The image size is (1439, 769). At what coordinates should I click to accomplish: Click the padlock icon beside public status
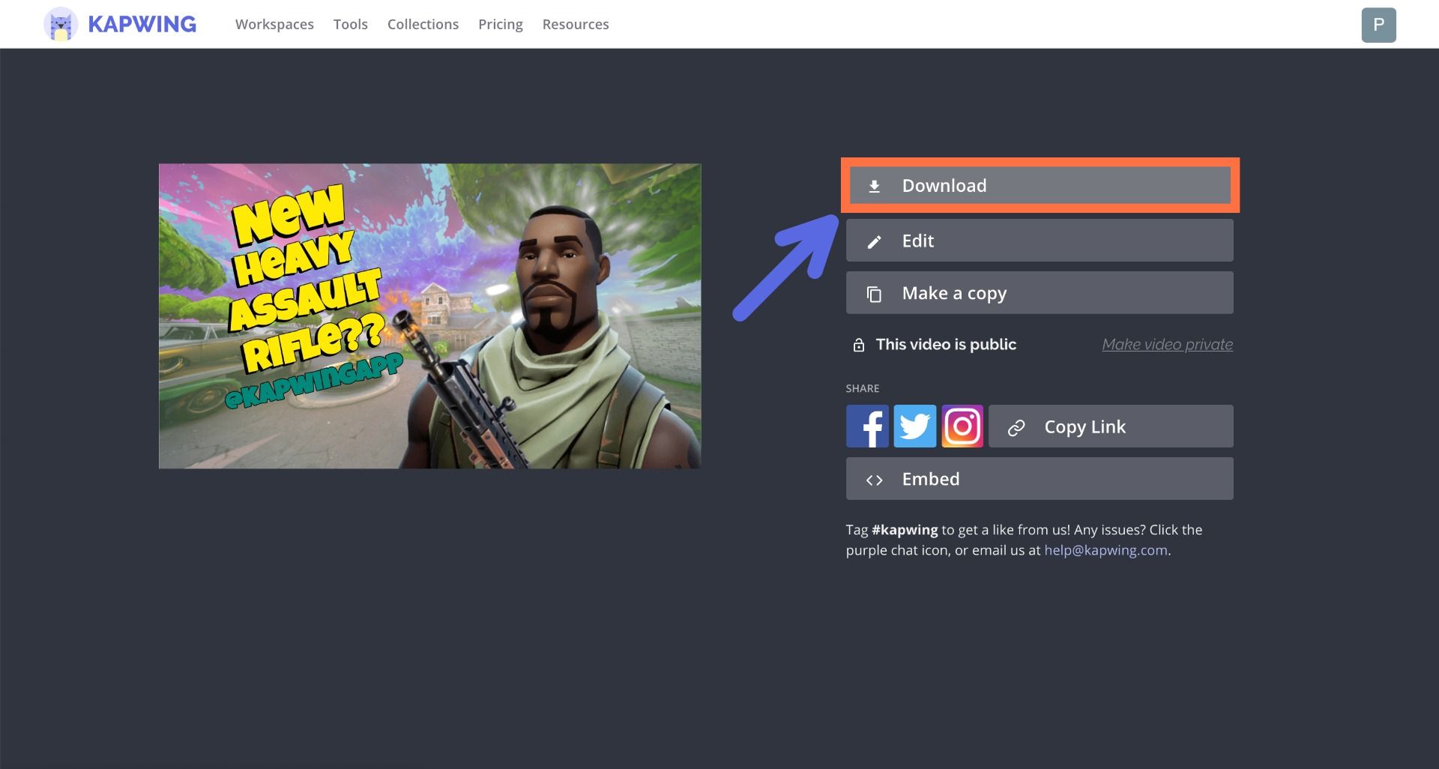[859, 345]
